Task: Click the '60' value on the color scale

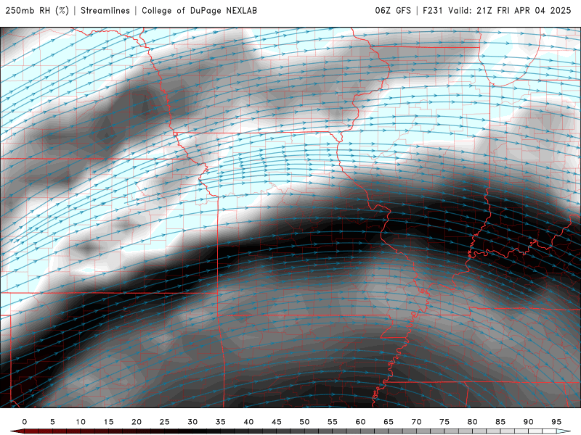Action: pyautogui.click(x=360, y=422)
